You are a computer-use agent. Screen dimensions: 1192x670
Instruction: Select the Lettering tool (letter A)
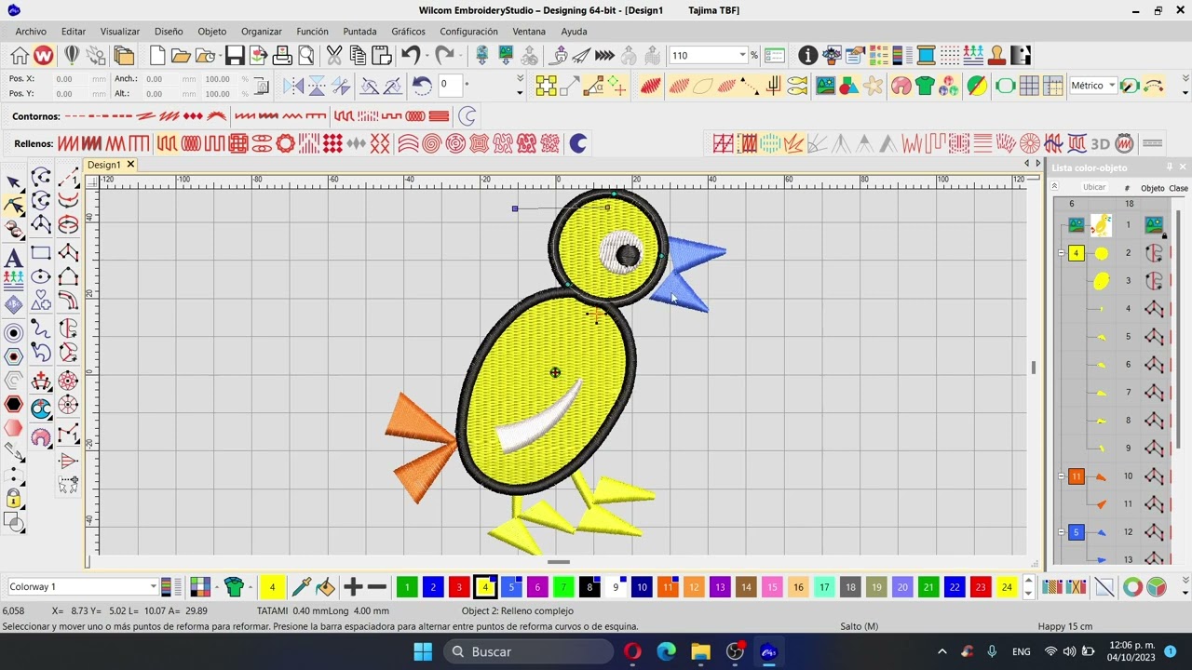tap(13, 258)
